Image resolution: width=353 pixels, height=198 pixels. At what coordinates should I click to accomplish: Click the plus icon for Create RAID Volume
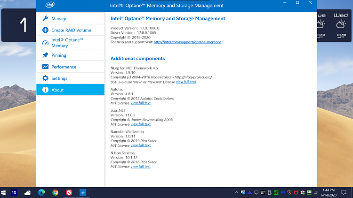(45, 30)
